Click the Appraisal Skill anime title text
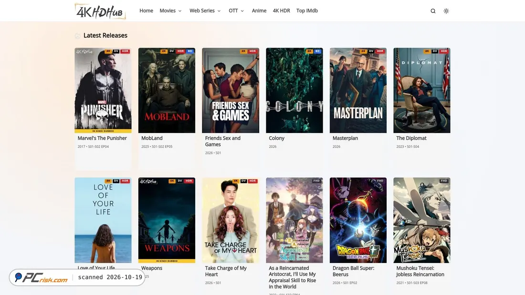Viewport: 525px width, 295px height. [292, 277]
